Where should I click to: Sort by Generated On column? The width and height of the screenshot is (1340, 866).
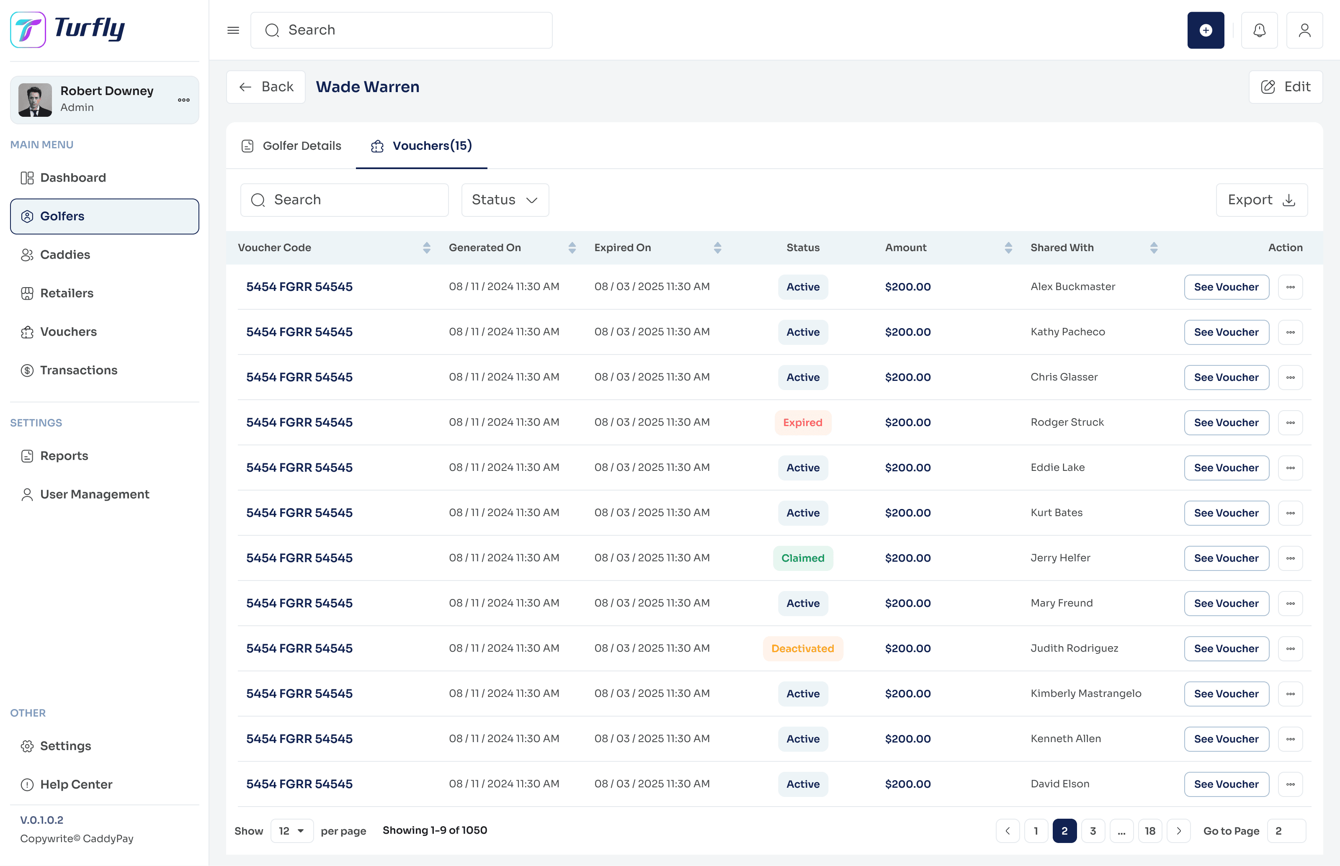pos(572,247)
